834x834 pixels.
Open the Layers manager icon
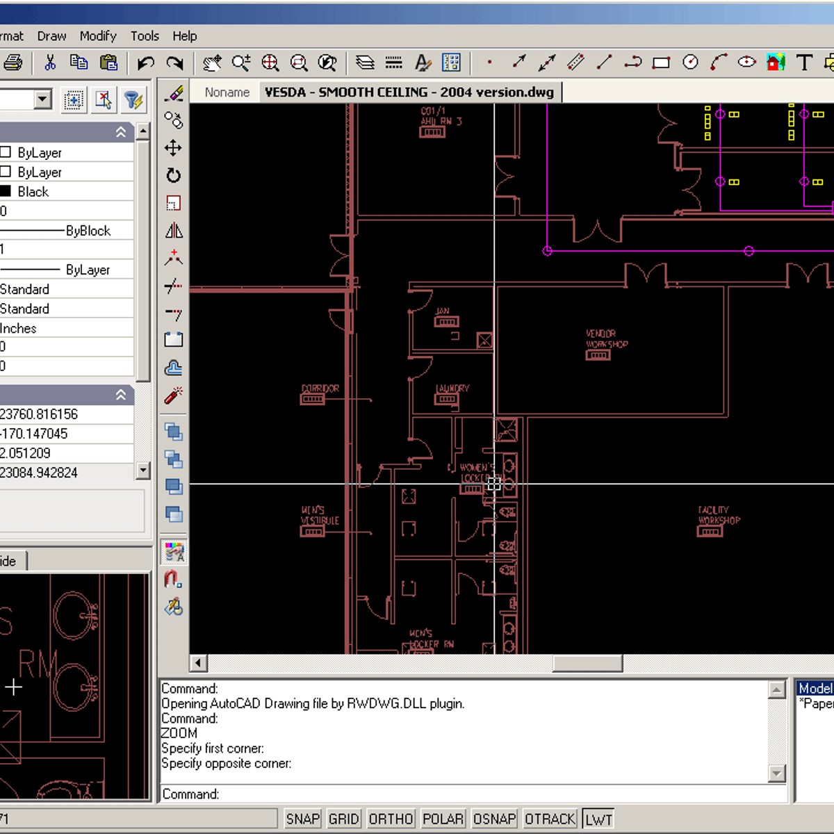pyautogui.click(x=365, y=63)
